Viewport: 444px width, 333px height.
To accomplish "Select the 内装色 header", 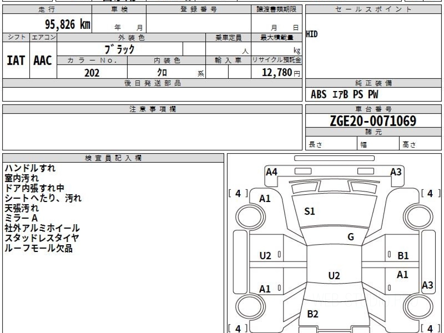I will pyautogui.click(x=167, y=60).
